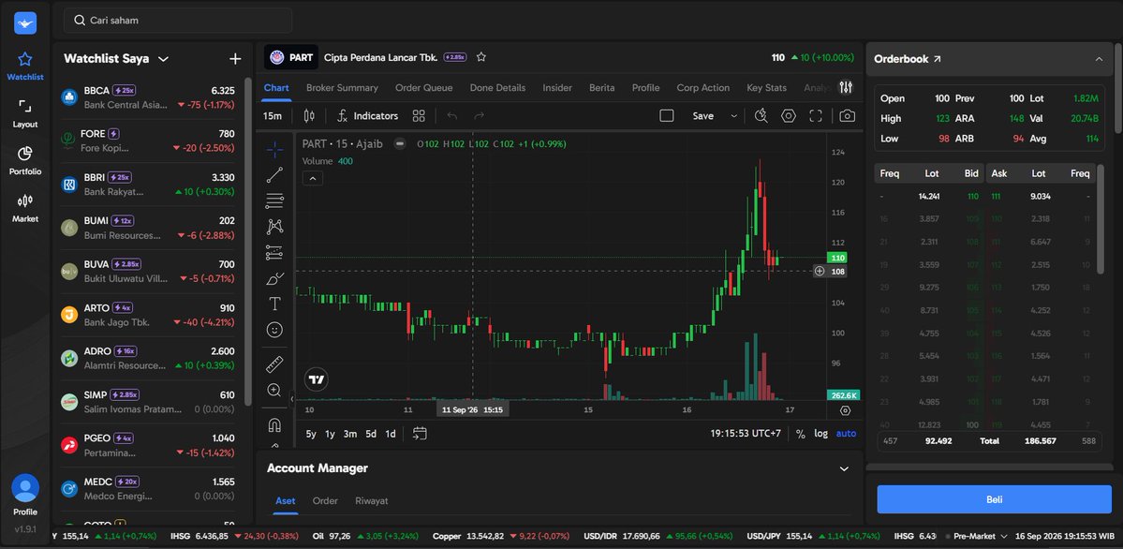Select chart layout rectangle icon

[666, 115]
